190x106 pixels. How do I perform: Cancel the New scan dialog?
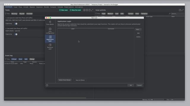139,85
